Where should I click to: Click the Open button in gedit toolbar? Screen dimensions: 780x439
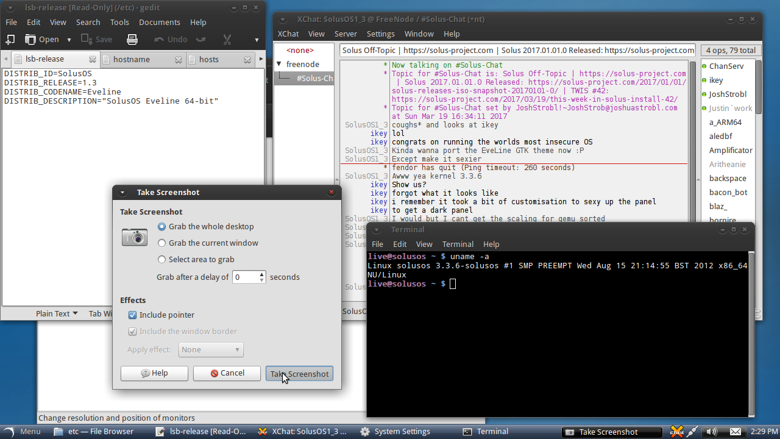click(42, 40)
